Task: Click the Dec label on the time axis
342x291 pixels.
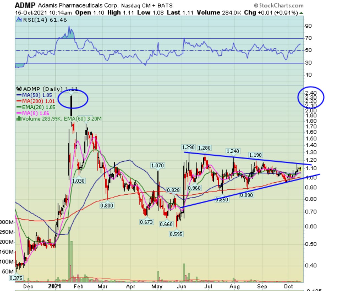Action: (28, 286)
